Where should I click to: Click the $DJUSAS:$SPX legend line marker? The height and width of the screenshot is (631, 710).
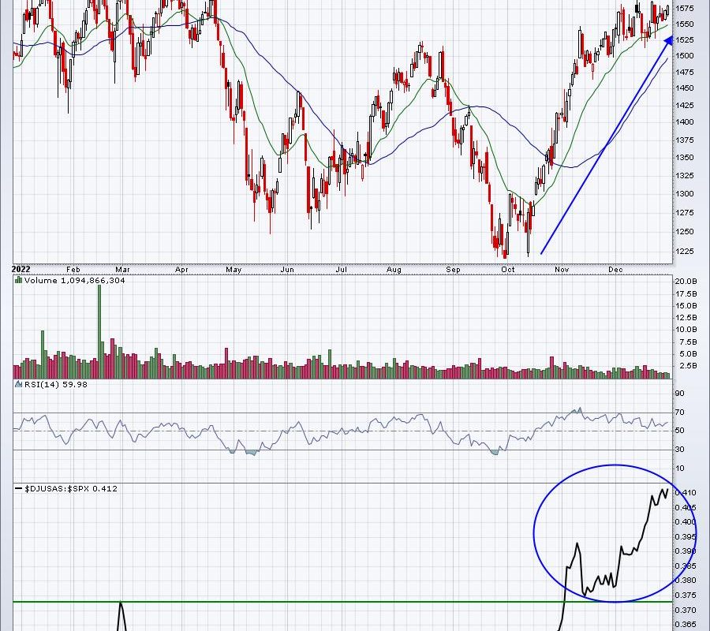click(x=19, y=488)
